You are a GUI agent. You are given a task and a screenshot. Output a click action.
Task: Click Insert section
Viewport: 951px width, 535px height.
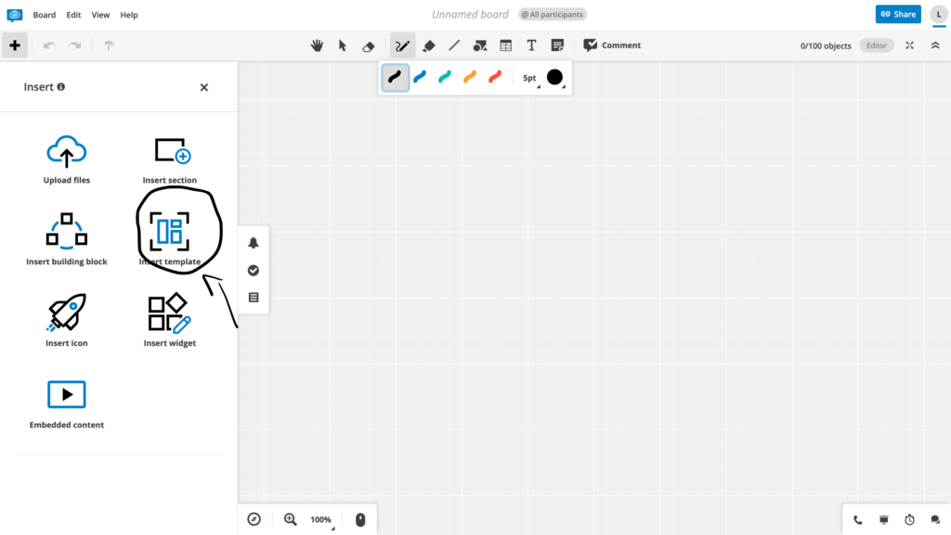click(170, 160)
